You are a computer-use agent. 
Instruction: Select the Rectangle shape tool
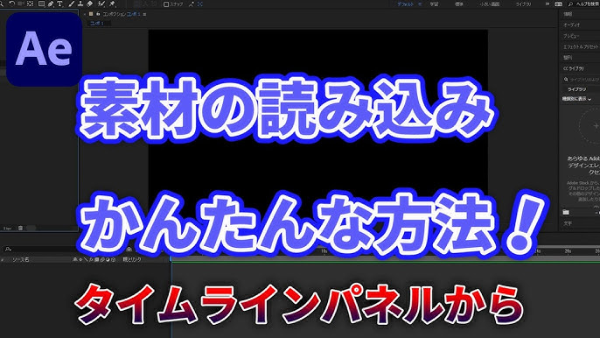41,4
